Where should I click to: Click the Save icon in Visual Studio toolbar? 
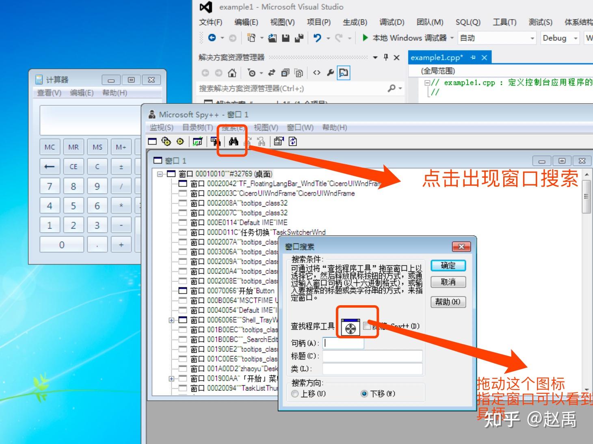click(286, 38)
